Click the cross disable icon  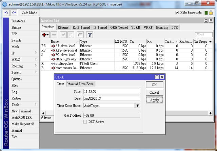[x=71, y=35]
